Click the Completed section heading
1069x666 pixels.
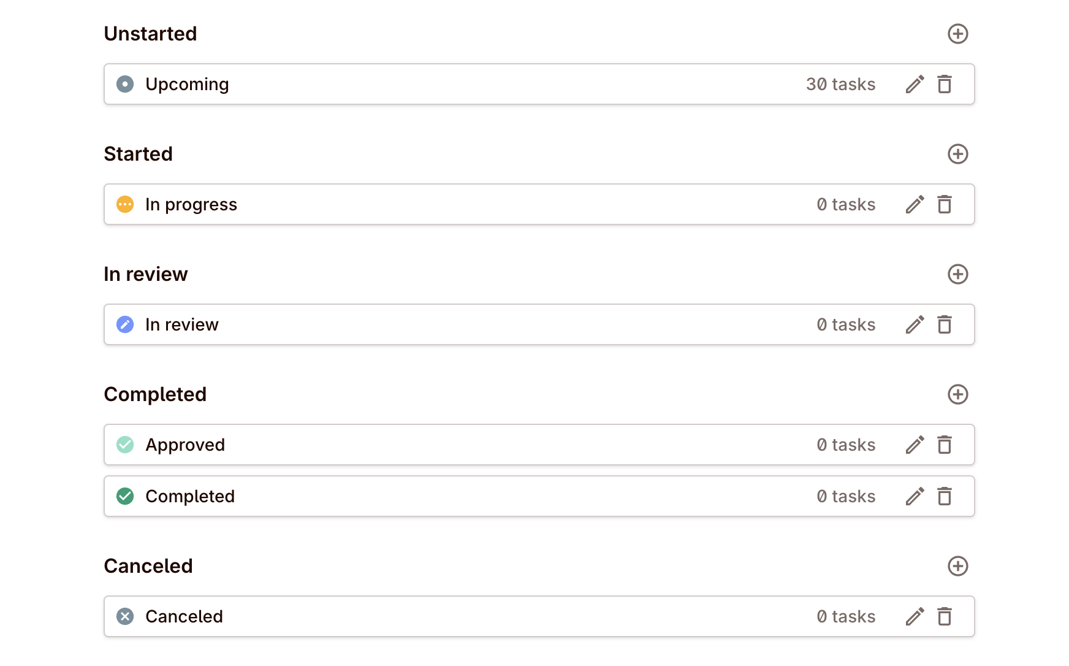click(155, 394)
